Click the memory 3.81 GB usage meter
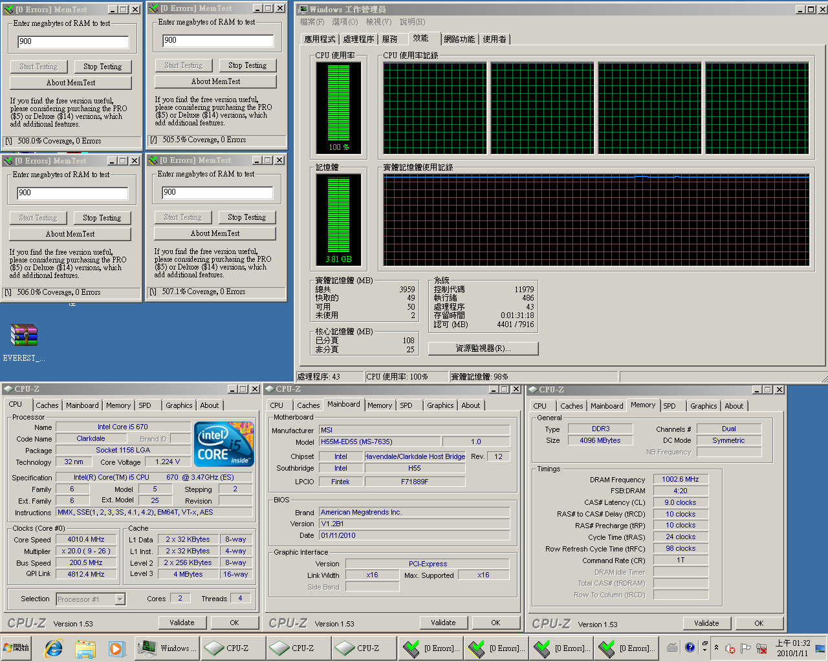This screenshot has height=662, width=828. tap(338, 220)
